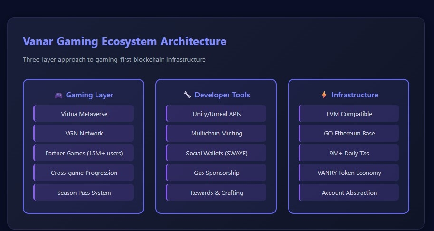Click the VANRY Token Economy item
Viewport: 434px width, 231px height.
click(348, 173)
